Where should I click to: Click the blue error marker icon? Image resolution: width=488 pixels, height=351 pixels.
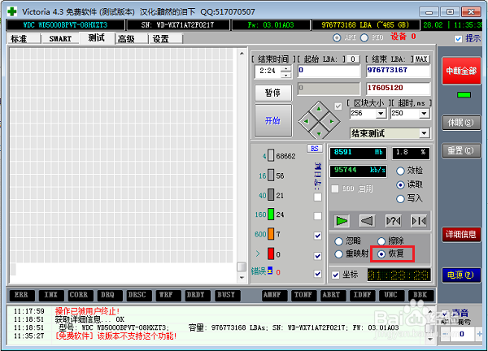pyautogui.click(x=269, y=271)
